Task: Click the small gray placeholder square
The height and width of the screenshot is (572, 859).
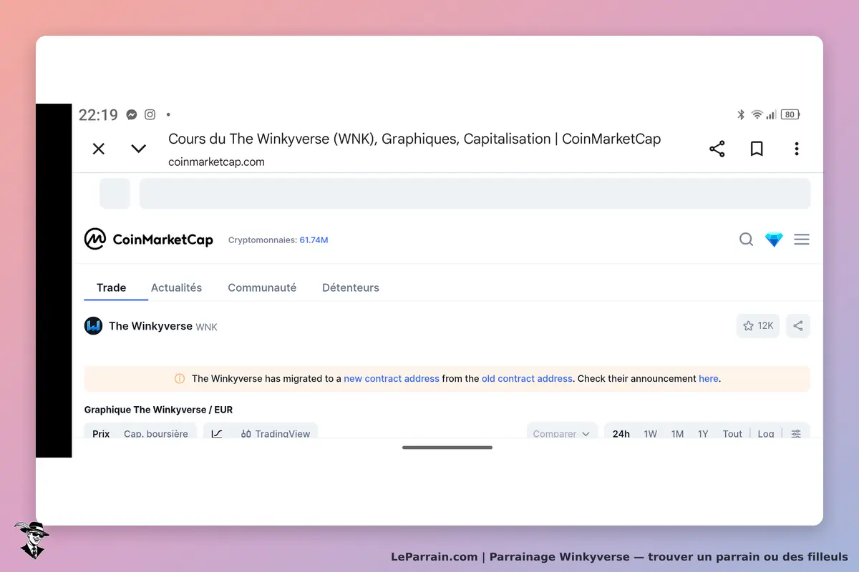Action: click(115, 194)
